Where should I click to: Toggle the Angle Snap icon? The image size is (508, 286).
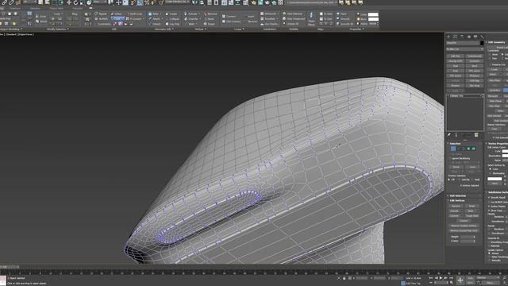pos(140,2)
